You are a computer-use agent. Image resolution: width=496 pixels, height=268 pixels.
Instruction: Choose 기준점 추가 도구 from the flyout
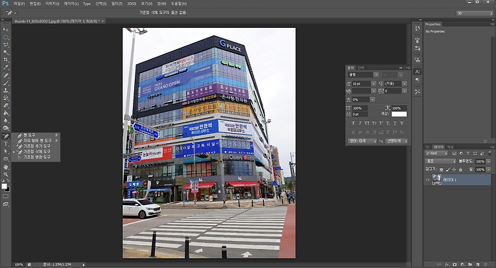tap(36, 146)
